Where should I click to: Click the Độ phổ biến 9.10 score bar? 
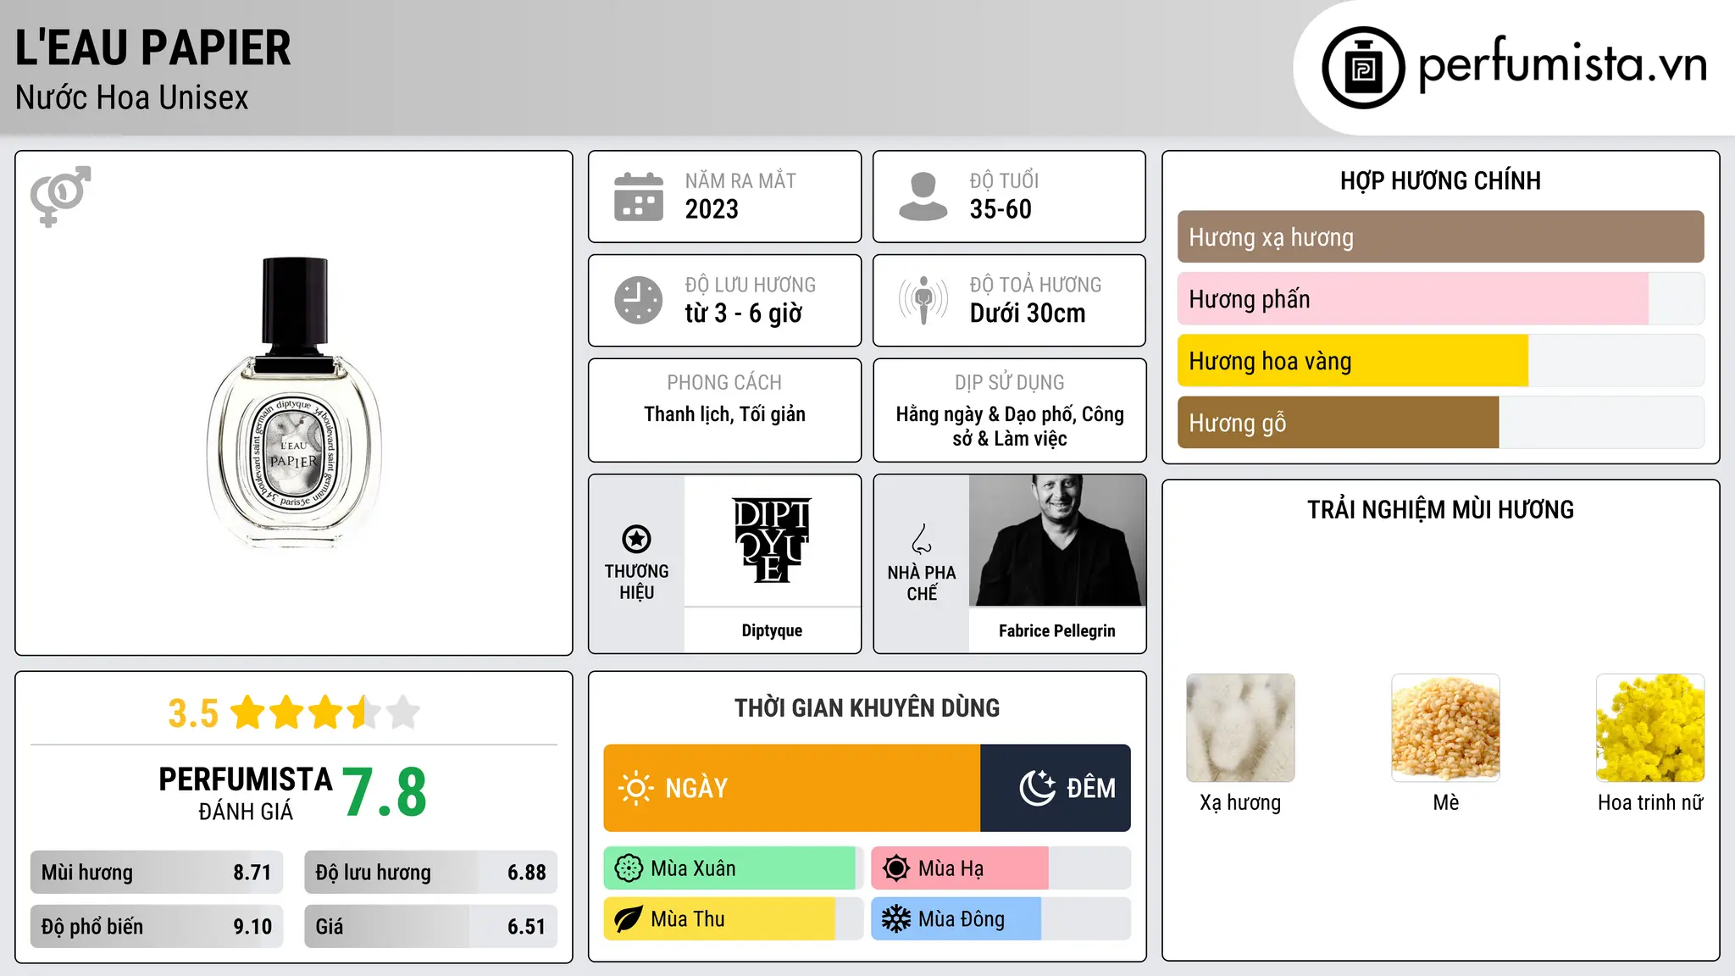click(x=157, y=927)
